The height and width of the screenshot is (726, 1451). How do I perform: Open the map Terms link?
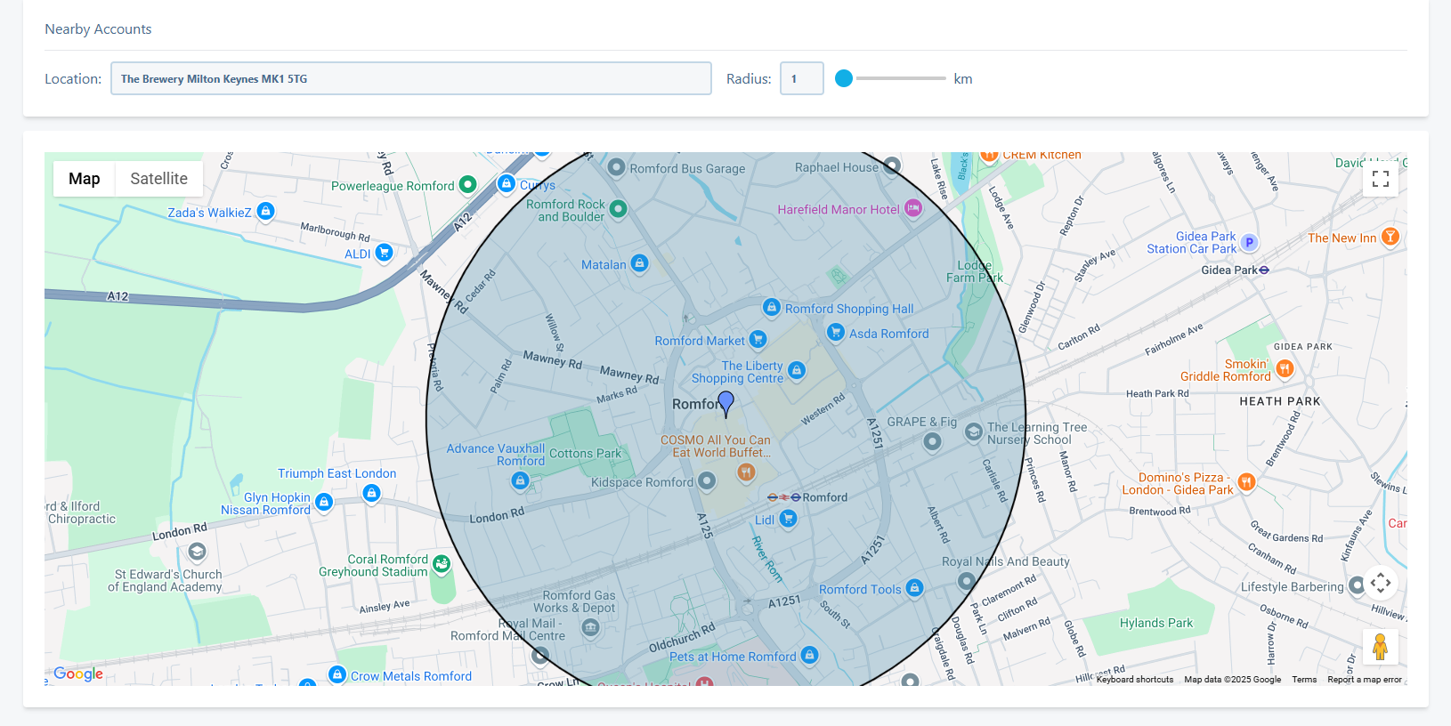click(x=1304, y=680)
